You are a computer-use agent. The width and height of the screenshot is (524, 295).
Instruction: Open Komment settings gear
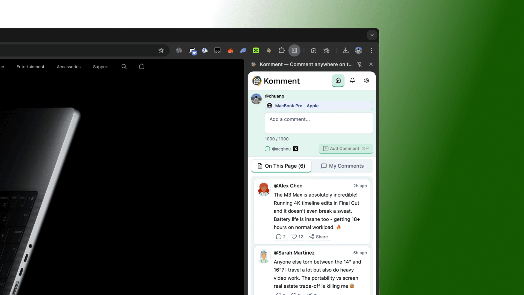[x=367, y=80]
